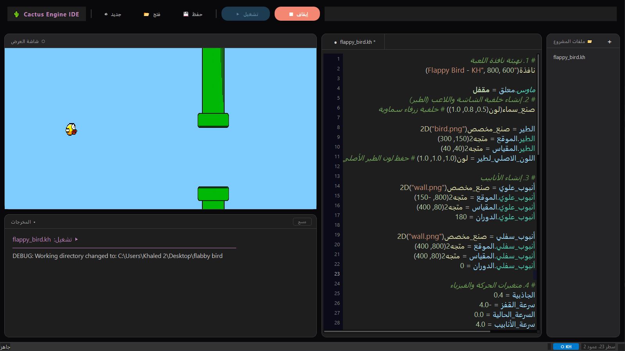
Task: Click the جاهز status text
Action: pyautogui.click(x=5, y=347)
